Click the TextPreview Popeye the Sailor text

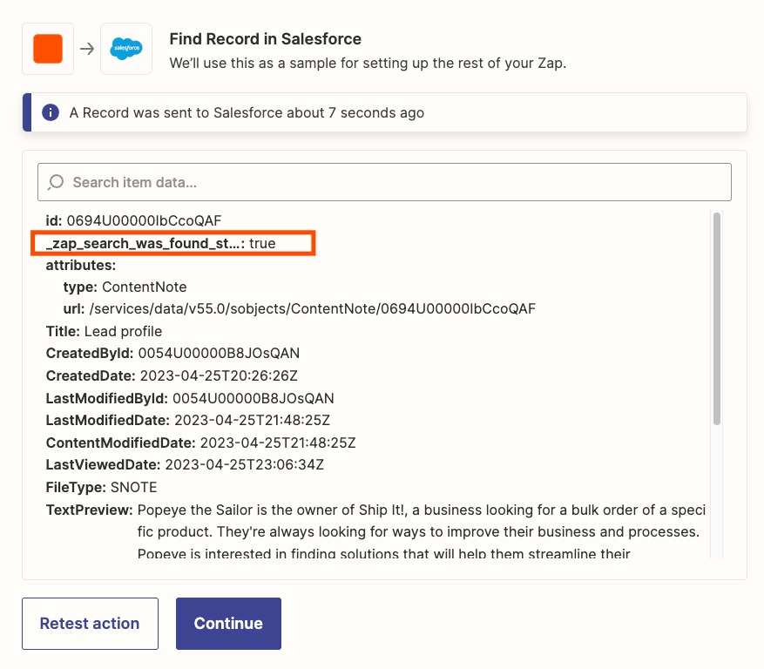(x=422, y=531)
